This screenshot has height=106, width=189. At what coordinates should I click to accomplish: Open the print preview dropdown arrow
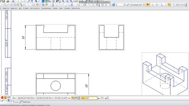pyautogui.click(x=15, y=1)
